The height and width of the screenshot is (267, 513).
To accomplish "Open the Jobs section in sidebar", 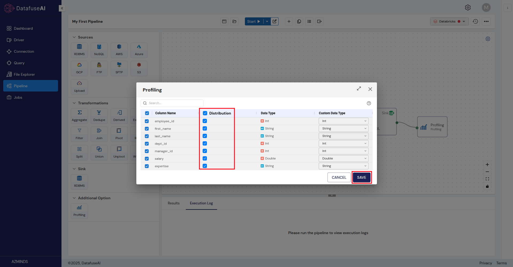I will tap(18, 97).
